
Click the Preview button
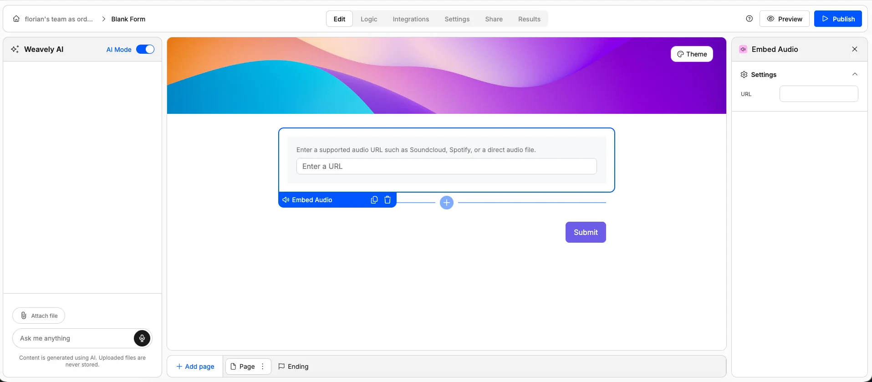coord(785,19)
